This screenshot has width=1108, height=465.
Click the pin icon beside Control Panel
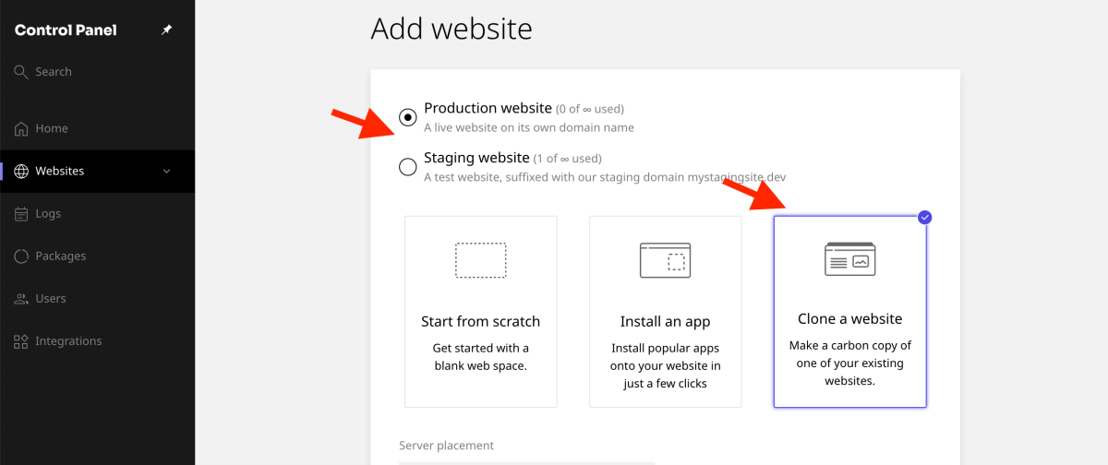click(167, 30)
